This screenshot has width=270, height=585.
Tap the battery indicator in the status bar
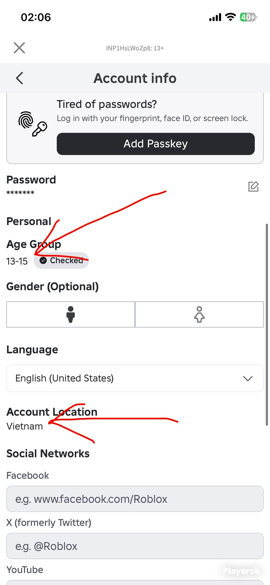click(248, 17)
